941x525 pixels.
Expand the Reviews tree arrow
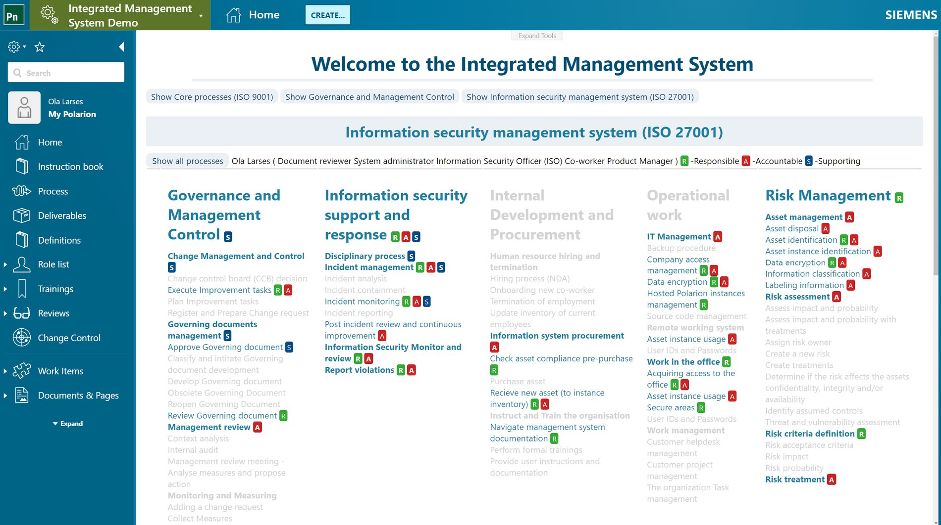point(5,313)
